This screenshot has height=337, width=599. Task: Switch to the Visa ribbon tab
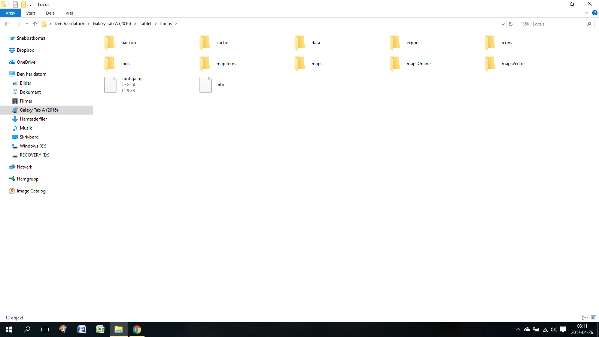pos(69,13)
